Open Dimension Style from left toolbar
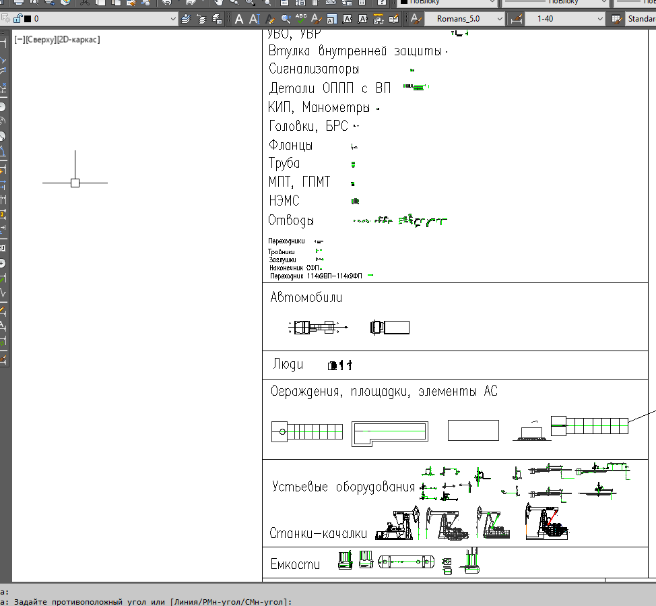656x606 pixels. pyautogui.click(x=3, y=359)
